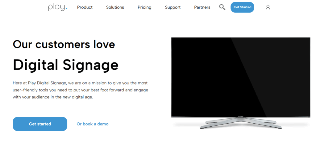Viewport: 316px width, 146px height.
Task: Open the Solutions menu
Action: pos(115,7)
